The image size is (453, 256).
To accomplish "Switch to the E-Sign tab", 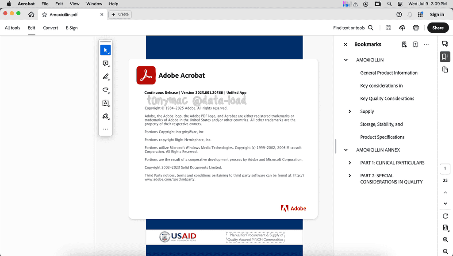I will tap(72, 28).
